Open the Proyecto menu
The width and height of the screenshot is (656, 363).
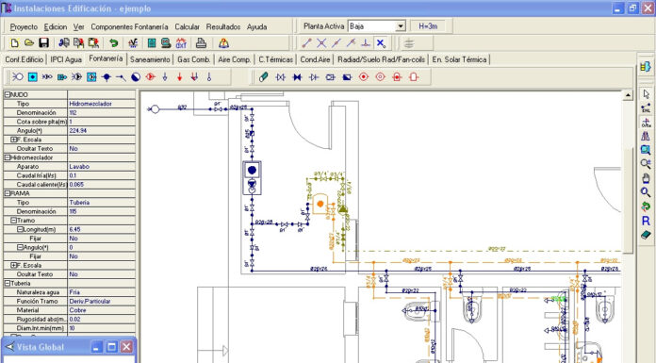click(x=24, y=26)
